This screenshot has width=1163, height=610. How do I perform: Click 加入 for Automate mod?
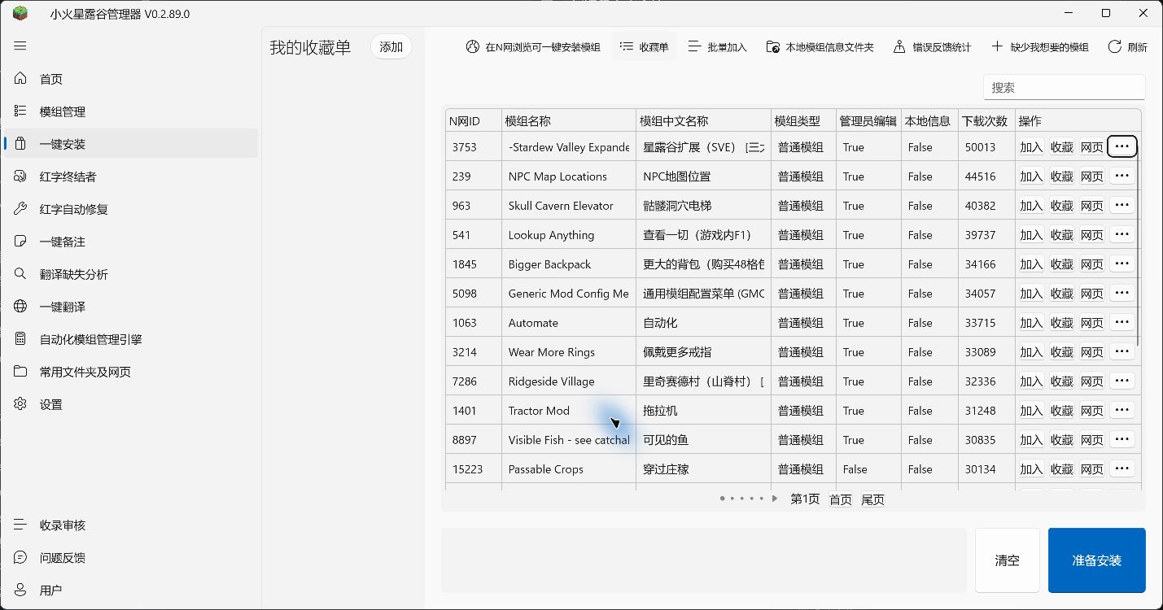point(1031,322)
